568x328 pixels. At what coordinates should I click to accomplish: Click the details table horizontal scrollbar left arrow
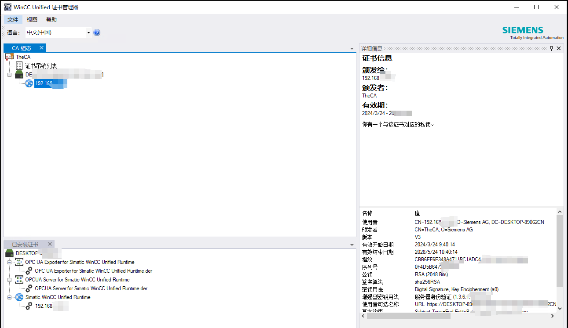point(363,316)
